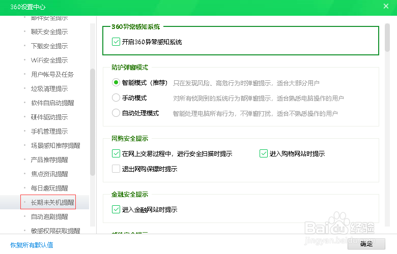The height and width of the screenshot is (254, 397).
Task: Close the 360设置中心 window
Action: pos(386,6)
